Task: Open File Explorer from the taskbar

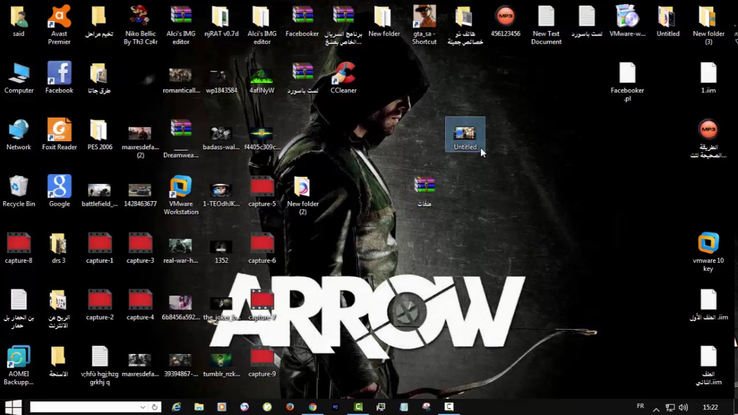Action: click(199, 407)
